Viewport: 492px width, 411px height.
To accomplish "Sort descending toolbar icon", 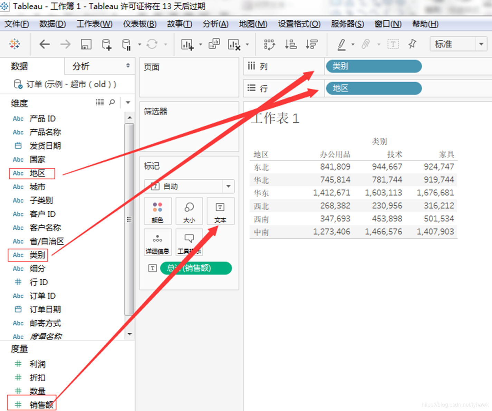I will click(311, 44).
